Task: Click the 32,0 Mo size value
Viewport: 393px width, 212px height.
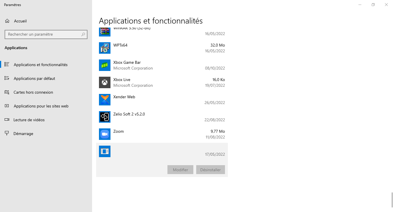Action: (x=218, y=45)
